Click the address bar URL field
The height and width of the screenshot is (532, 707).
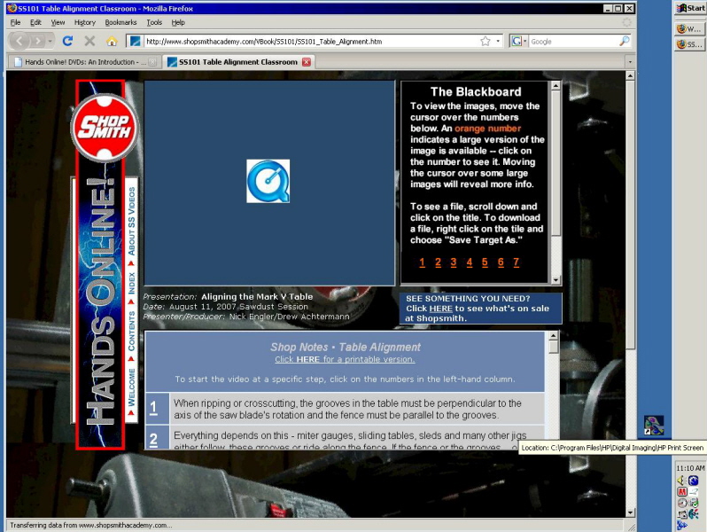[x=311, y=41]
